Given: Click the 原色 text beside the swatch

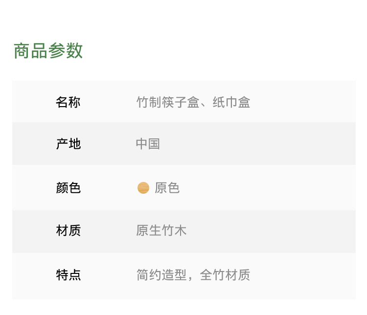Looking at the screenshot, I should tap(167, 188).
